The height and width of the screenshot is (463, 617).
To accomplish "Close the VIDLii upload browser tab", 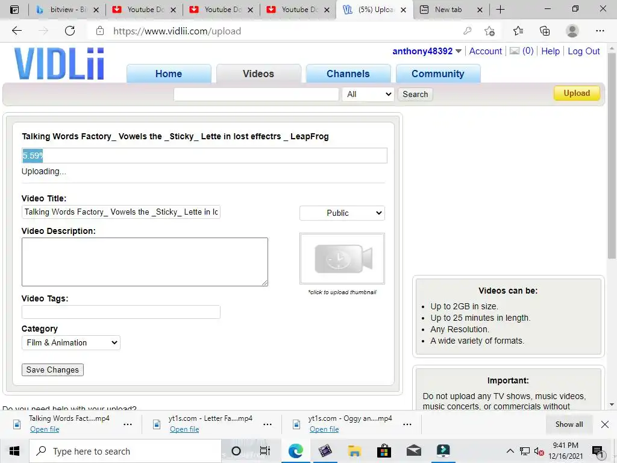I will pyautogui.click(x=403, y=10).
